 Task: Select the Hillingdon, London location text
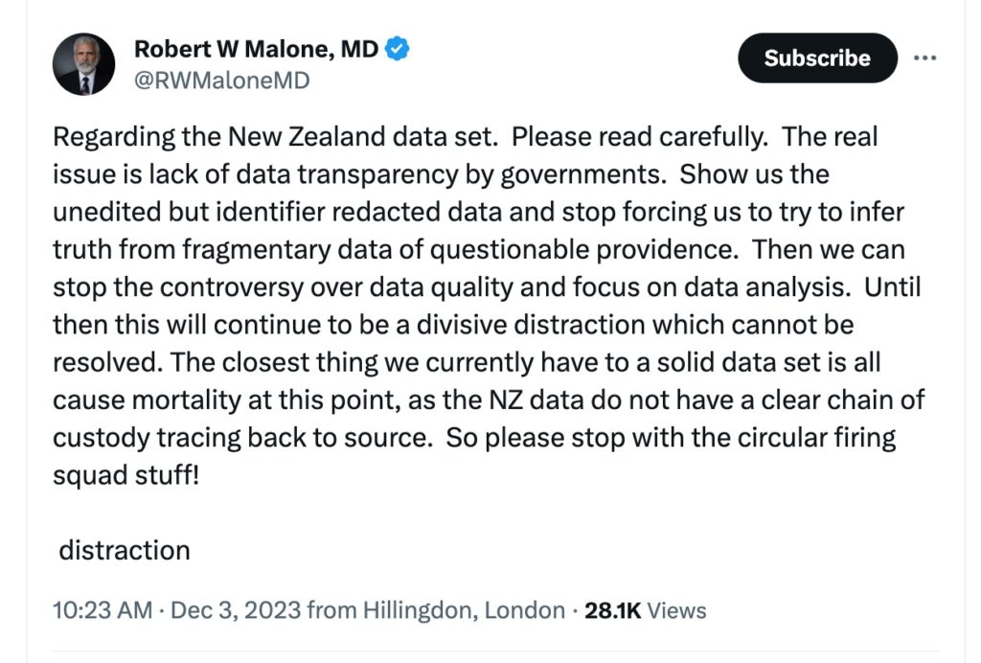click(x=463, y=610)
